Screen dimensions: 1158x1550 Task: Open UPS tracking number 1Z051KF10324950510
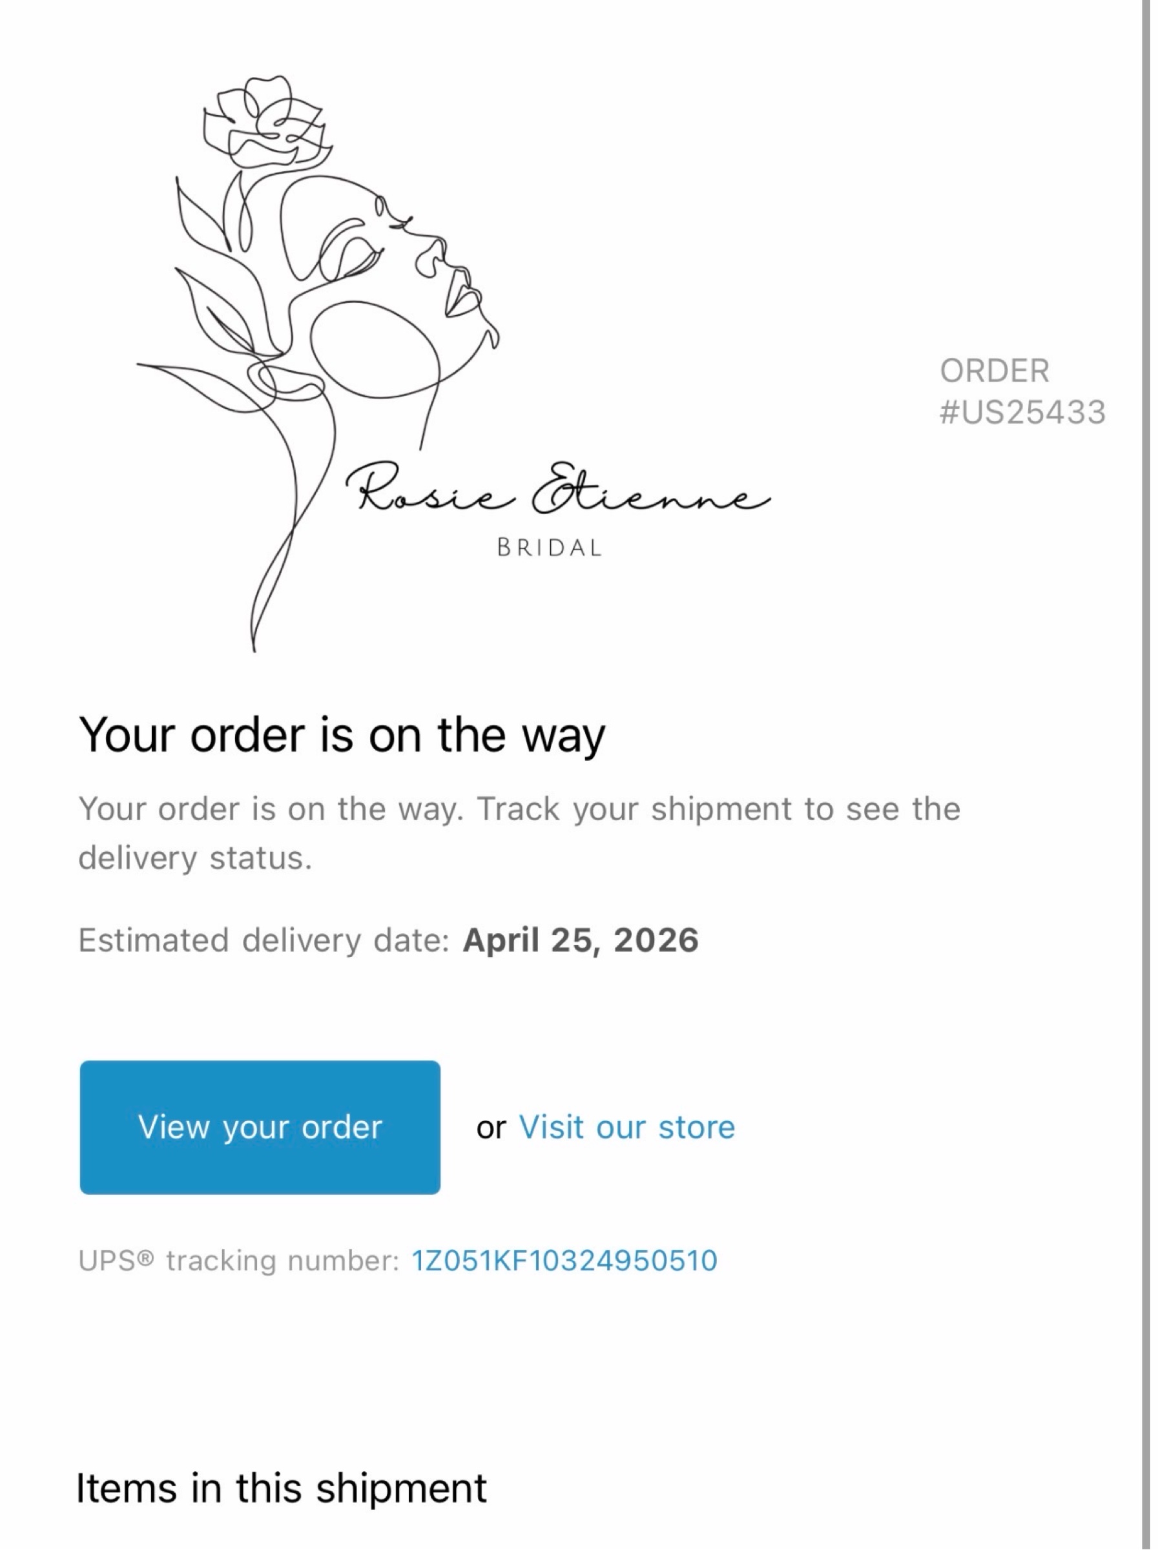(x=564, y=1261)
